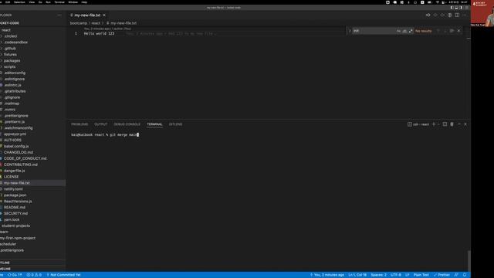Split the editor right
494x278 pixels.
pyautogui.click(x=457, y=15)
